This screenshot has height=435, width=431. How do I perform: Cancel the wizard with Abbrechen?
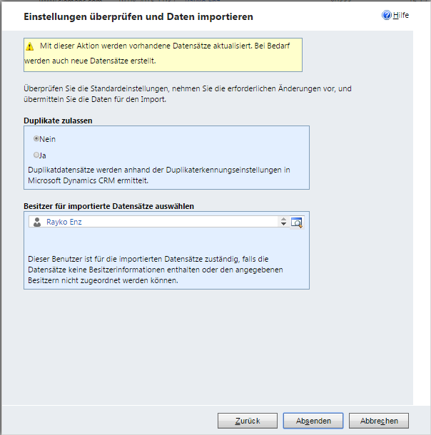point(379,421)
